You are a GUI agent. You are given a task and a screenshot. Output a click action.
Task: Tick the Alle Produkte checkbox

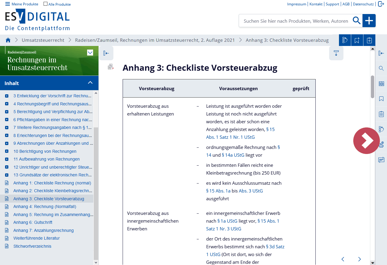tap(45, 4)
